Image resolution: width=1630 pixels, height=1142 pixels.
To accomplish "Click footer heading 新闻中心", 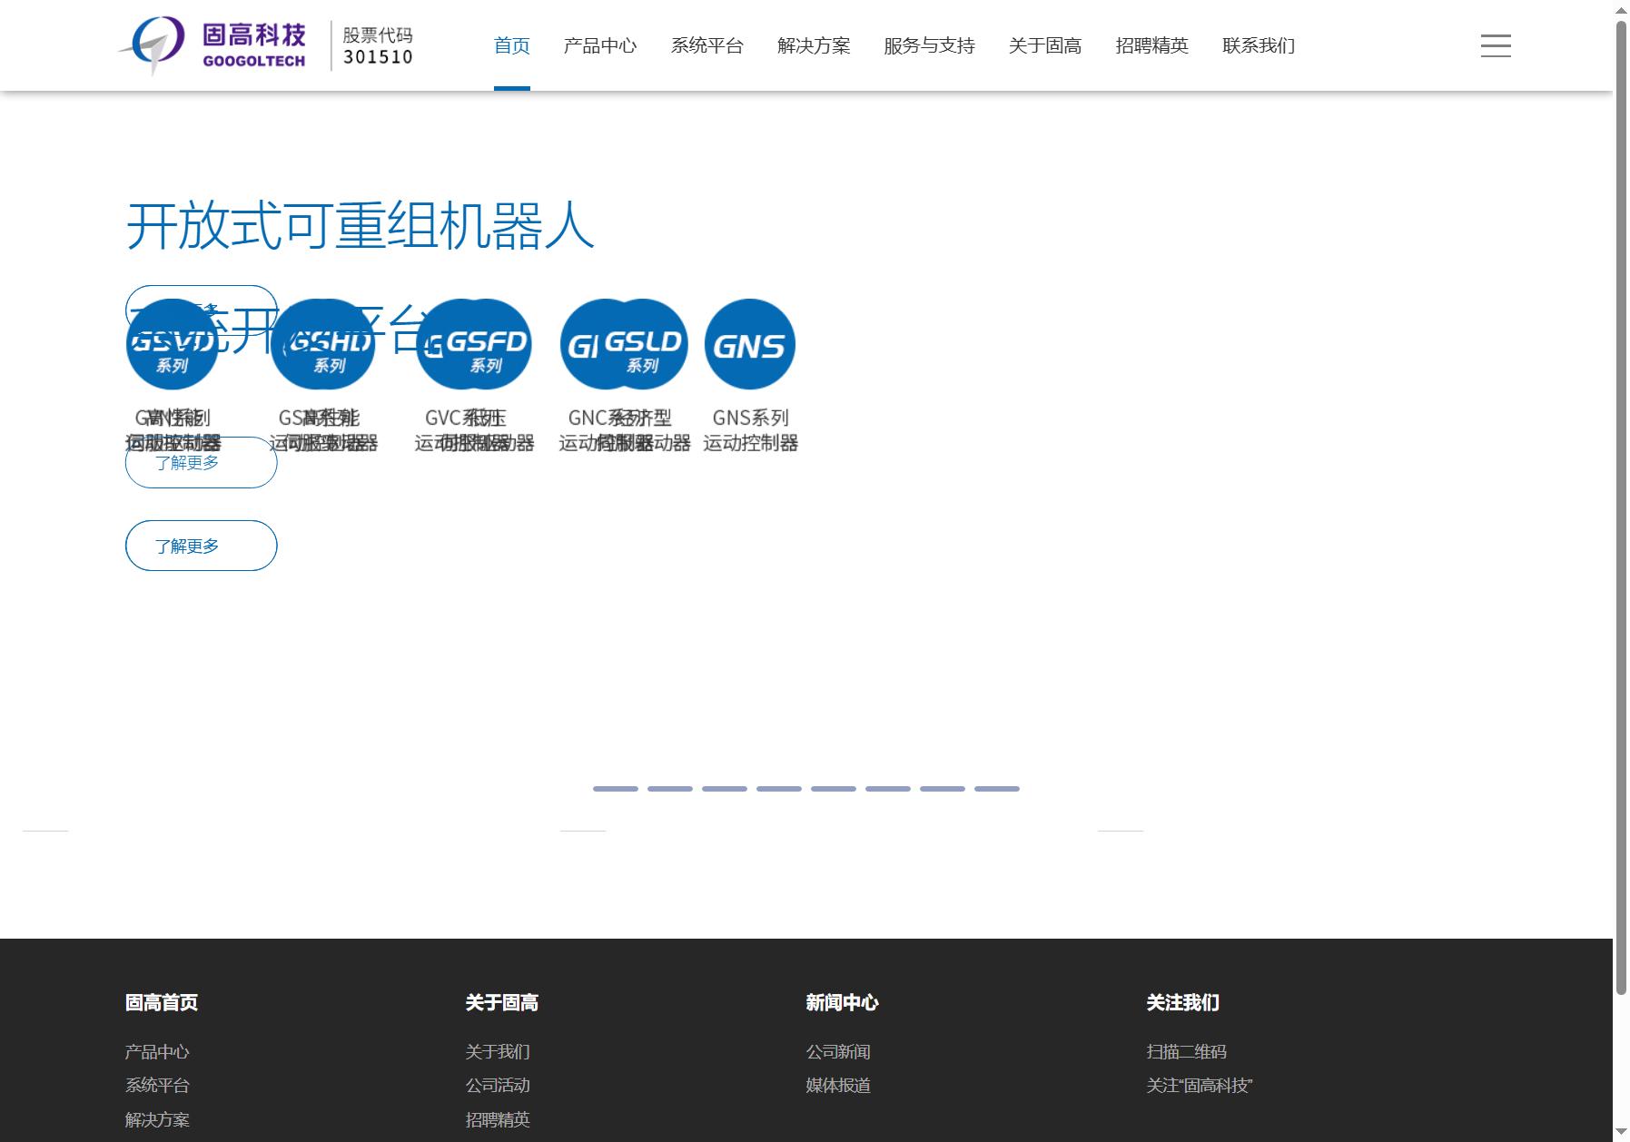I will click(843, 1002).
